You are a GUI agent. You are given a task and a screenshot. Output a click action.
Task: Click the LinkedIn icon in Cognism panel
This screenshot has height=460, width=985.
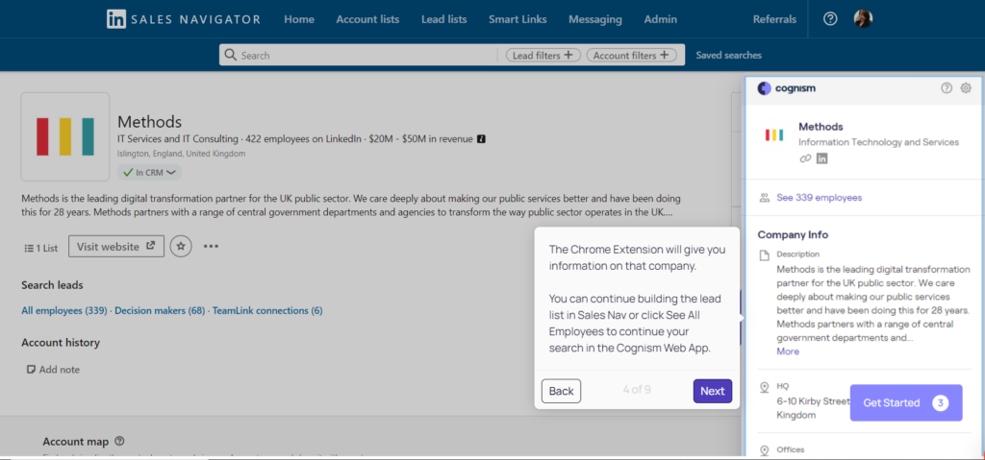click(821, 158)
